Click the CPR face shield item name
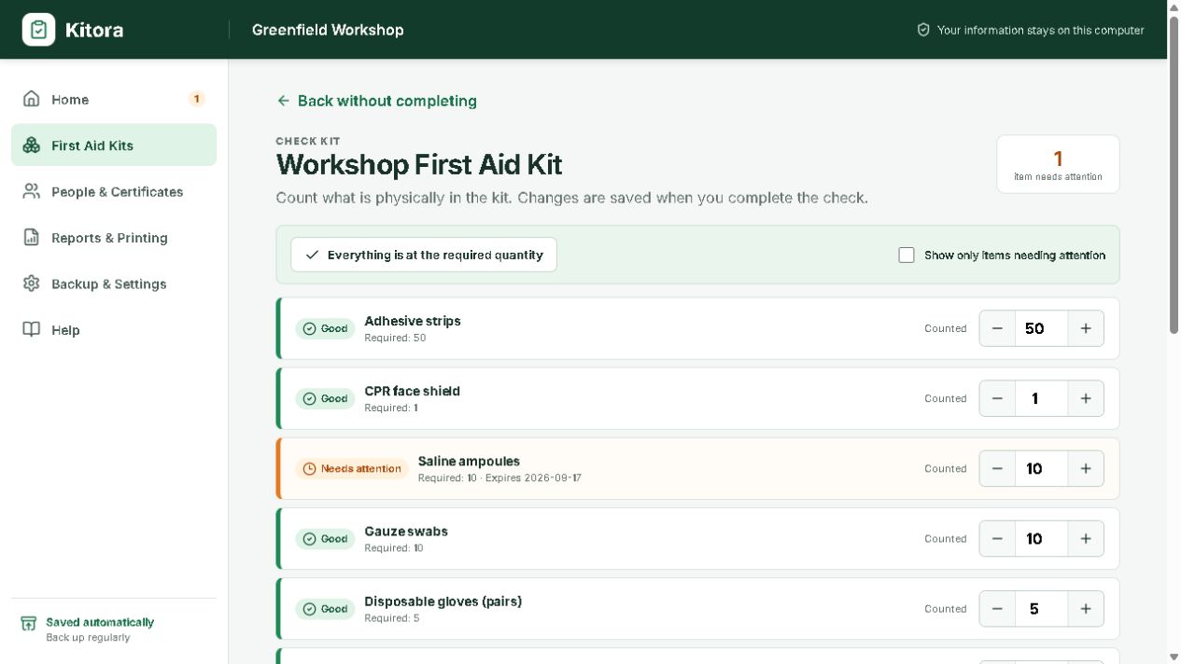This screenshot has width=1181, height=664. click(412, 391)
